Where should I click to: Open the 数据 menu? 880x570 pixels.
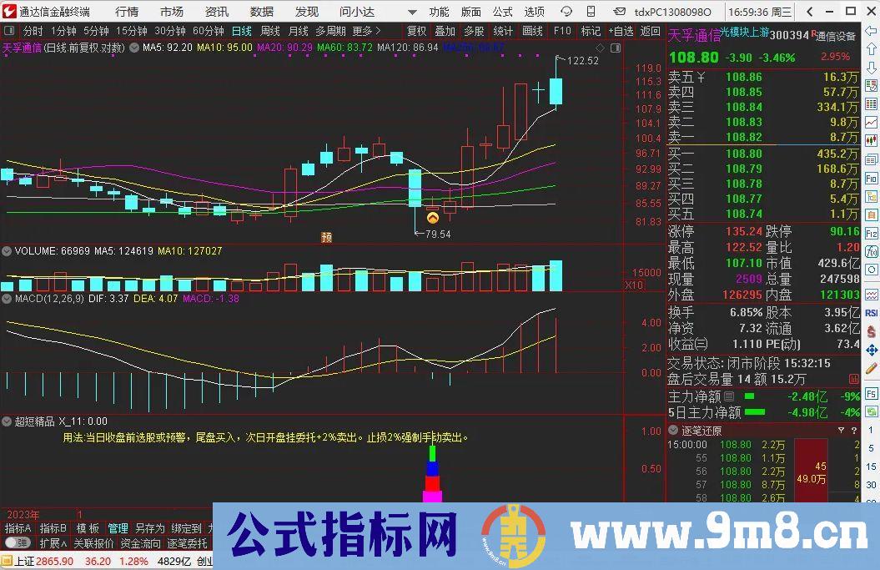[262, 11]
